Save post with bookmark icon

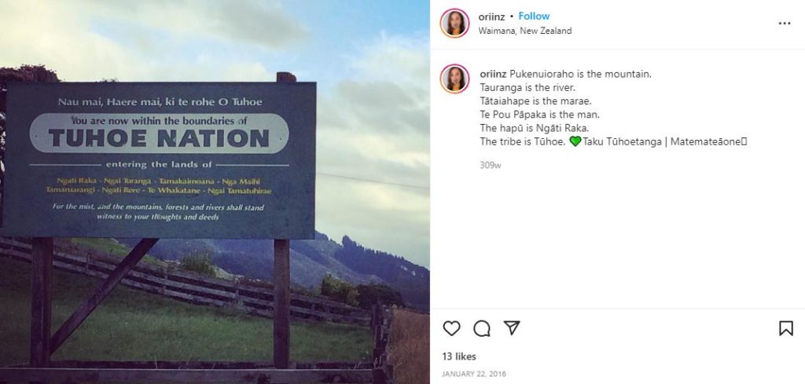point(786,328)
